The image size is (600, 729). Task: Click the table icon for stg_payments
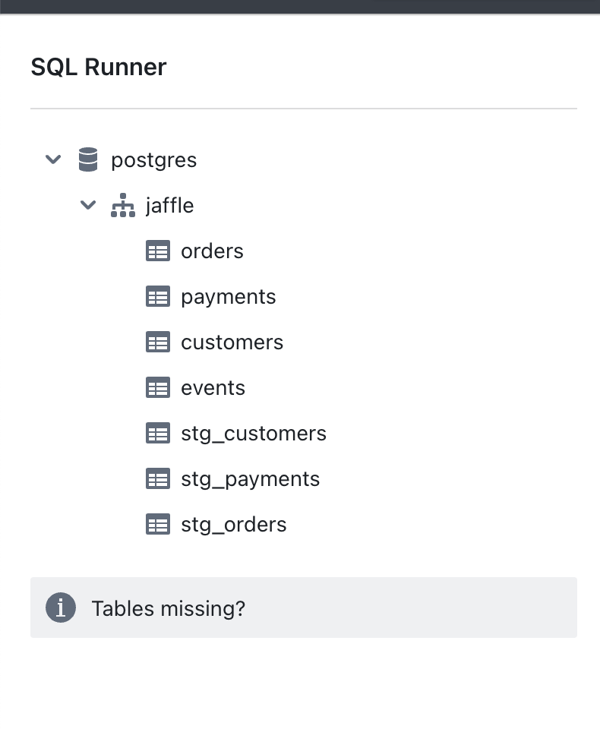tap(158, 478)
